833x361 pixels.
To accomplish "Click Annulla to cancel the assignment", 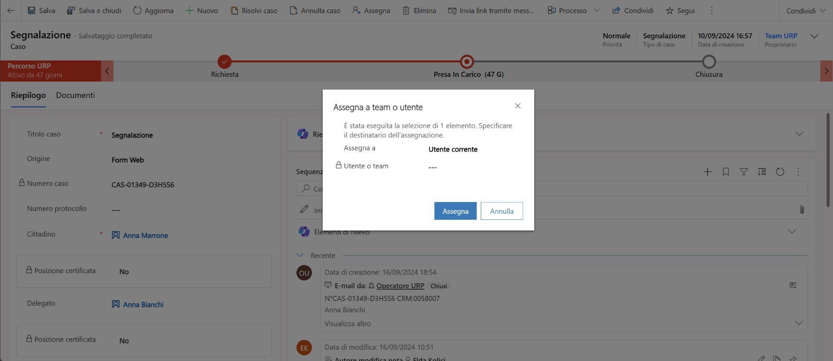I will pyautogui.click(x=501, y=211).
